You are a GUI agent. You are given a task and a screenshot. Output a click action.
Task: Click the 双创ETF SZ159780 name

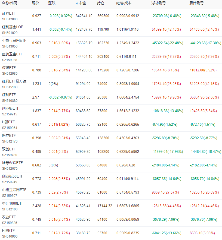point(9,149)
